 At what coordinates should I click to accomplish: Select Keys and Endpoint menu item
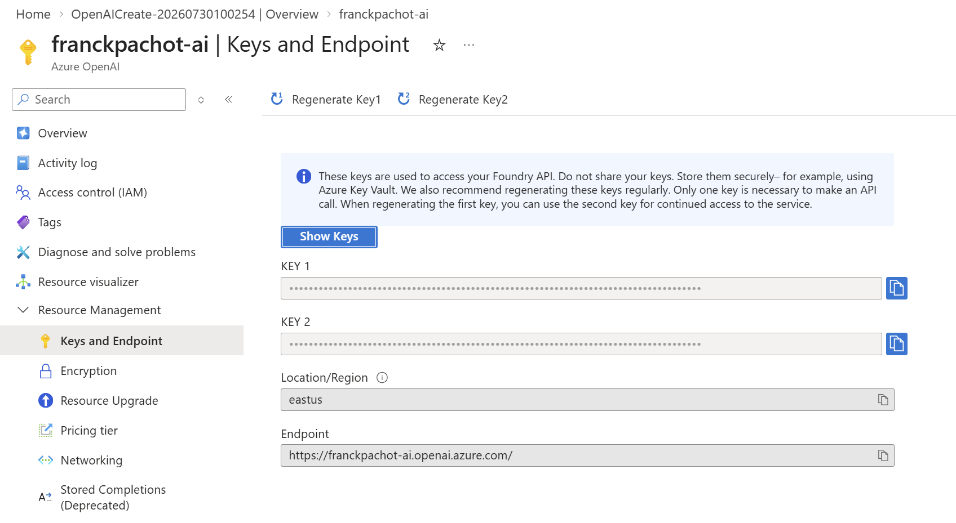click(122, 341)
